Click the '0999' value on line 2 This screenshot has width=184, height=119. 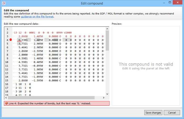(x=59, y=33)
